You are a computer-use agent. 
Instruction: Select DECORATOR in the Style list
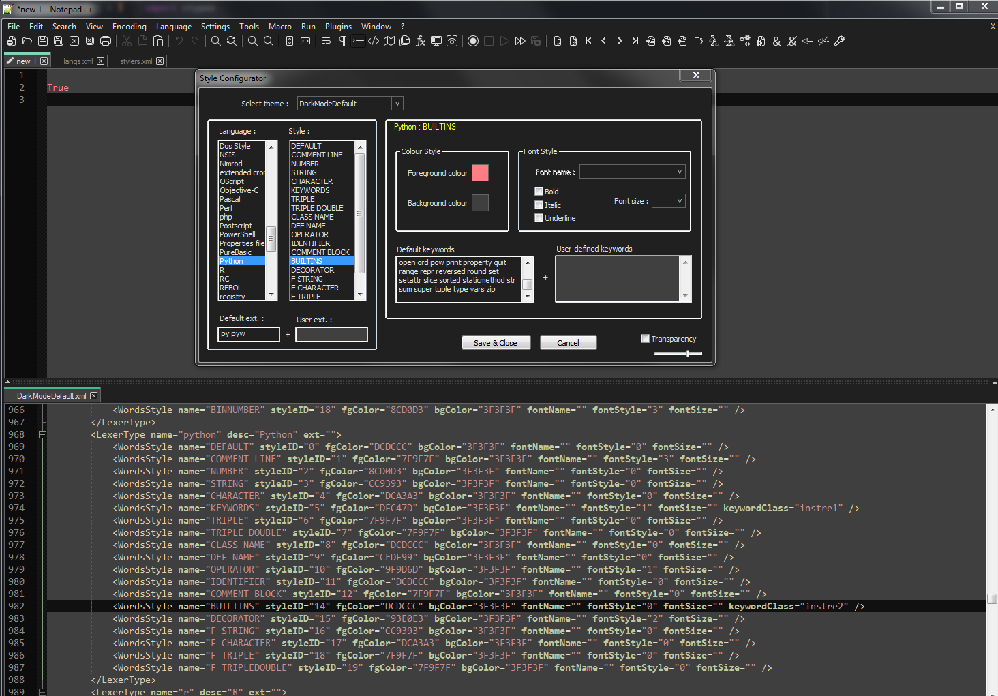322,270
